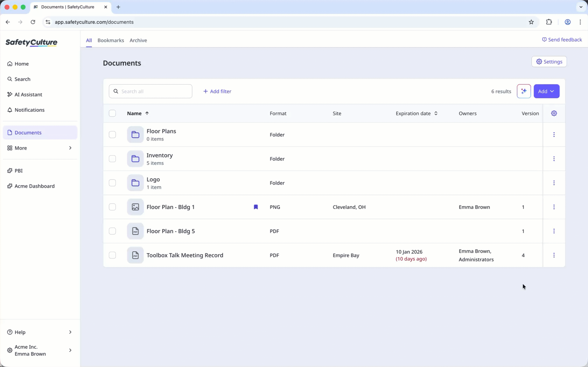Go to Home in sidebar
This screenshot has width=588, height=367.
(x=40, y=64)
